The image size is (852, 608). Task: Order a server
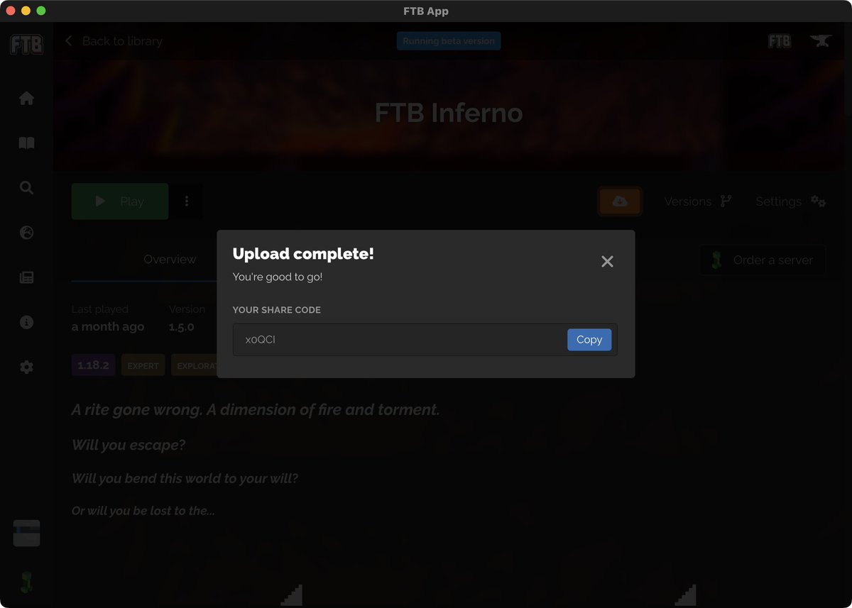coord(763,260)
